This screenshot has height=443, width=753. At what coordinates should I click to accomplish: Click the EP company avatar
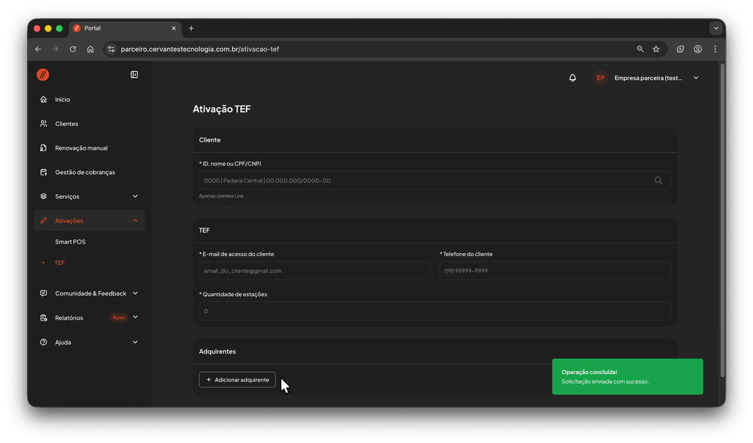600,78
